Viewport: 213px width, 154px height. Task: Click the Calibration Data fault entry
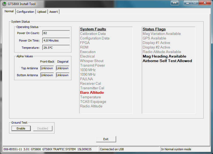[93, 34]
